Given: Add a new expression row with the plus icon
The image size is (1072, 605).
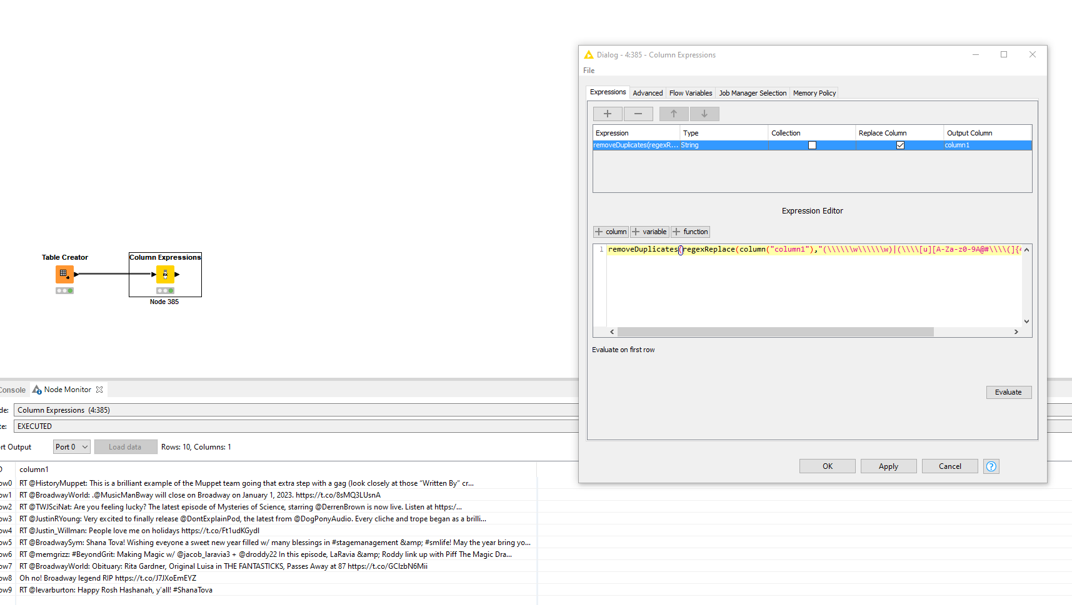Looking at the screenshot, I should pos(607,114).
